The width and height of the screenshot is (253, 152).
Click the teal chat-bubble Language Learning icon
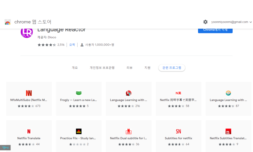click(x=228, y=93)
